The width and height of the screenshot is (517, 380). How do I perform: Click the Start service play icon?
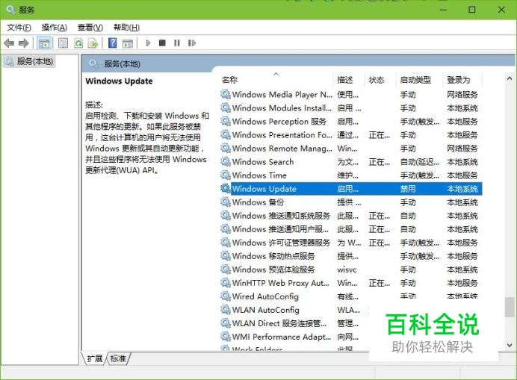click(148, 43)
